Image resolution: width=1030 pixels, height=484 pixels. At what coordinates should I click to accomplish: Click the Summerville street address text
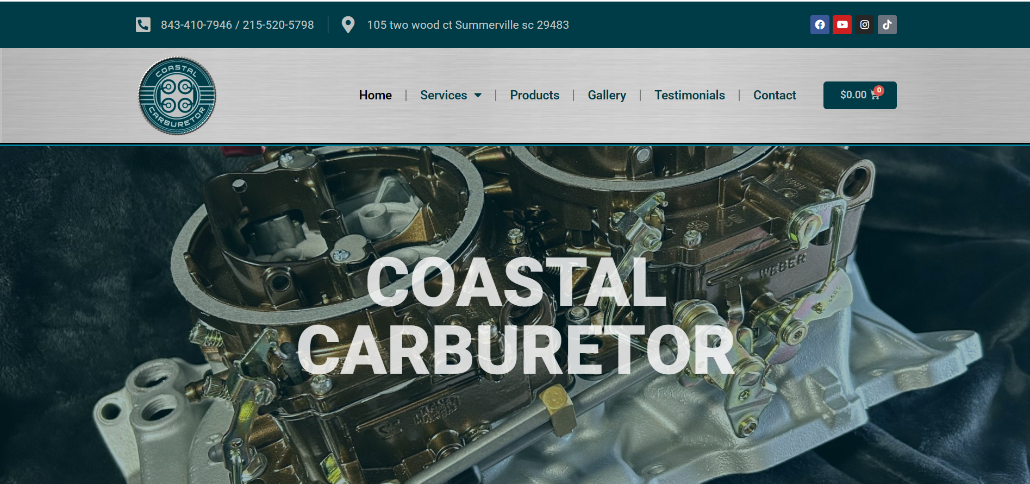467,25
